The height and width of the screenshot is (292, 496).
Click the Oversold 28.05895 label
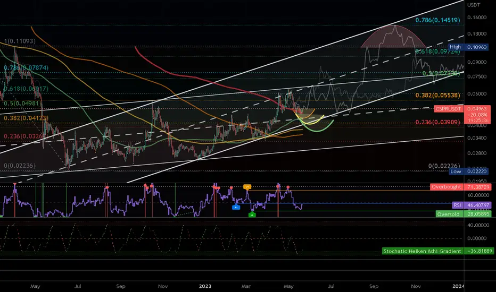pos(464,214)
